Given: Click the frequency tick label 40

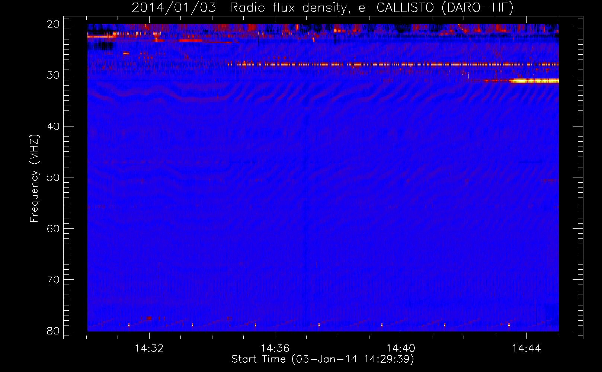Looking at the screenshot, I should tap(53, 126).
